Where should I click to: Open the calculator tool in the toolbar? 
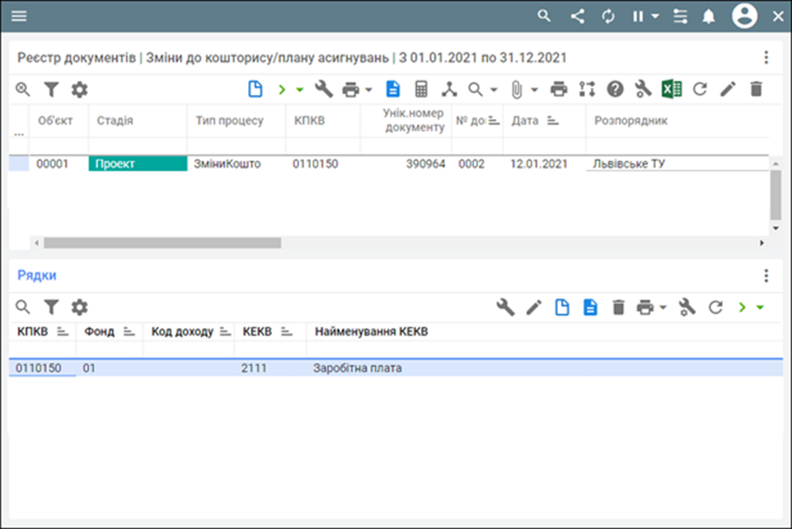[x=421, y=89]
